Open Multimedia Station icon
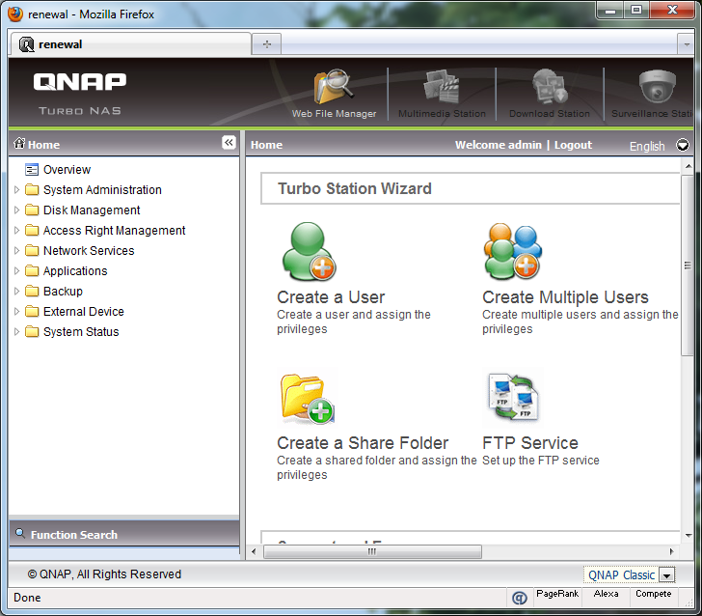The height and width of the screenshot is (616, 702). pyautogui.click(x=442, y=89)
